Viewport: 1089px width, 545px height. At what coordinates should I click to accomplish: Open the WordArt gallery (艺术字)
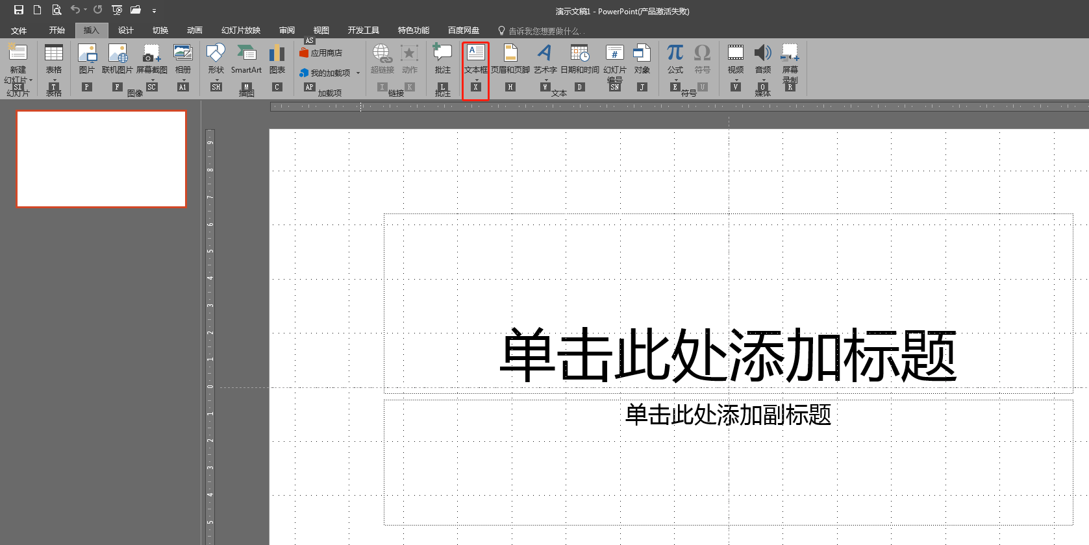click(545, 62)
